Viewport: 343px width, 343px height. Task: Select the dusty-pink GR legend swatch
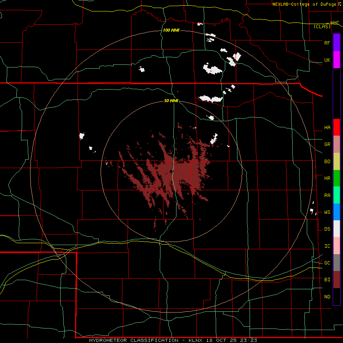point(337,144)
